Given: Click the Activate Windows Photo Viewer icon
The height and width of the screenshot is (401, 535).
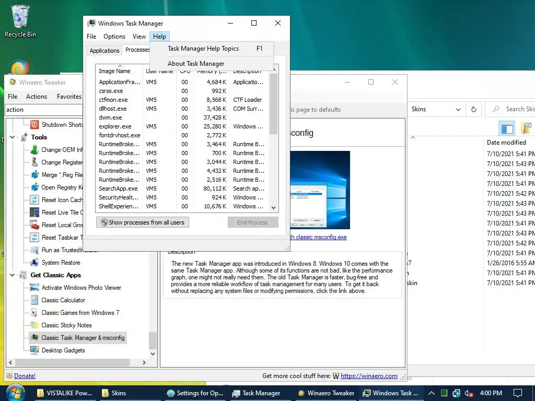Looking at the screenshot, I should [34, 288].
